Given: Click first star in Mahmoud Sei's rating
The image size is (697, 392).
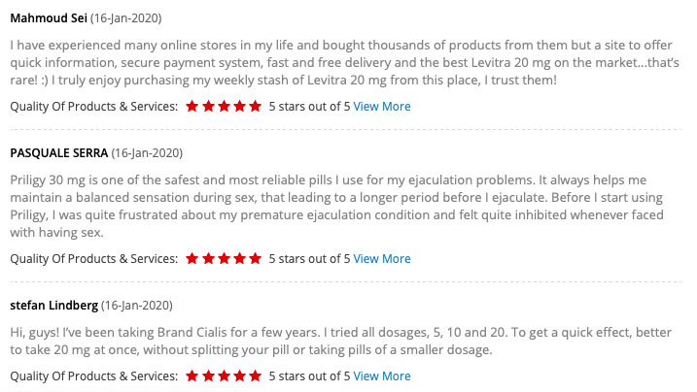Looking at the screenshot, I should click(192, 106).
